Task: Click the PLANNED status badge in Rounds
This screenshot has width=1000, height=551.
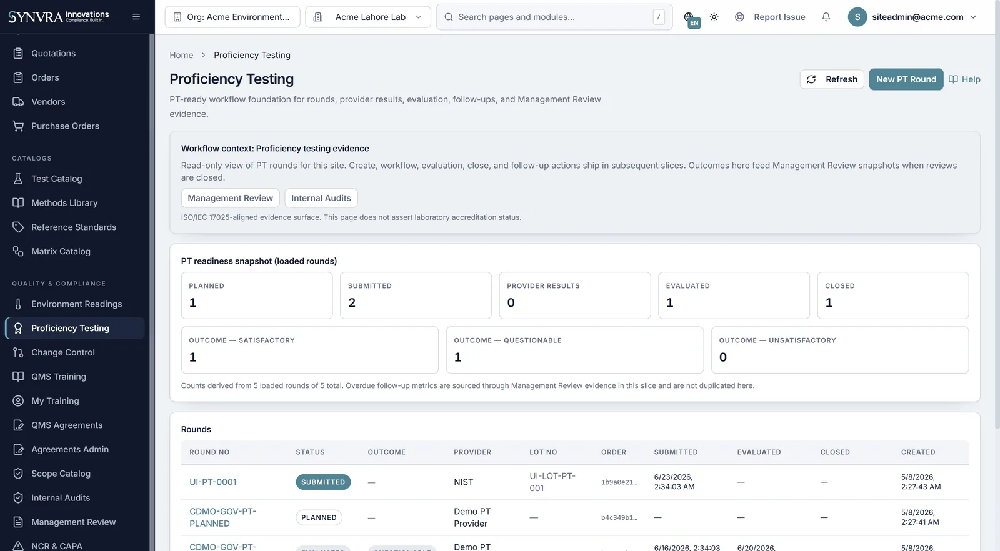Action: tap(319, 517)
